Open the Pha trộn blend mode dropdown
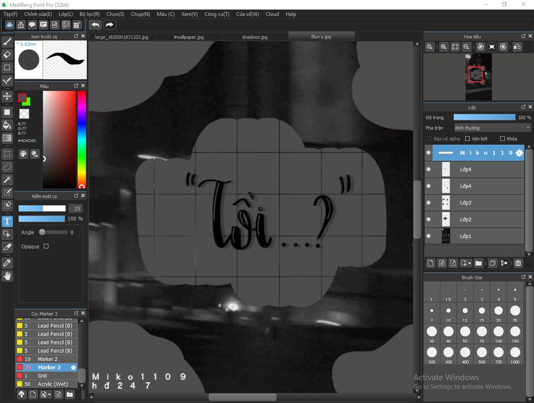The height and width of the screenshot is (403, 534). coord(492,128)
